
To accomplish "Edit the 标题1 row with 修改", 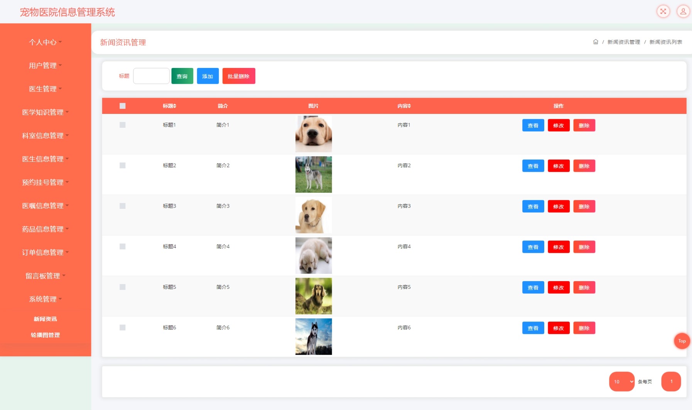I will pyautogui.click(x=559, y=125).
